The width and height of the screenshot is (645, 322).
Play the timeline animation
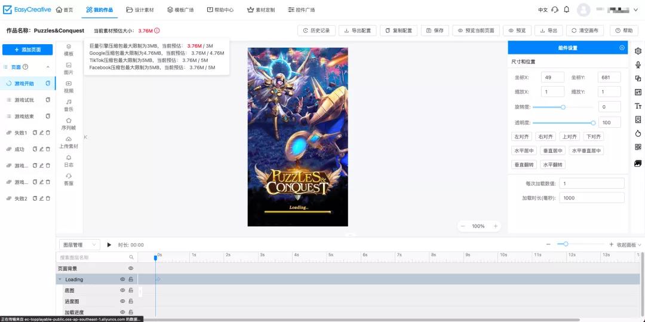(109, 245)
